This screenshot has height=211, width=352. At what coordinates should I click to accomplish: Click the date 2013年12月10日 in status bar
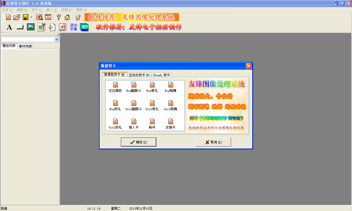[x=141, y=209]
